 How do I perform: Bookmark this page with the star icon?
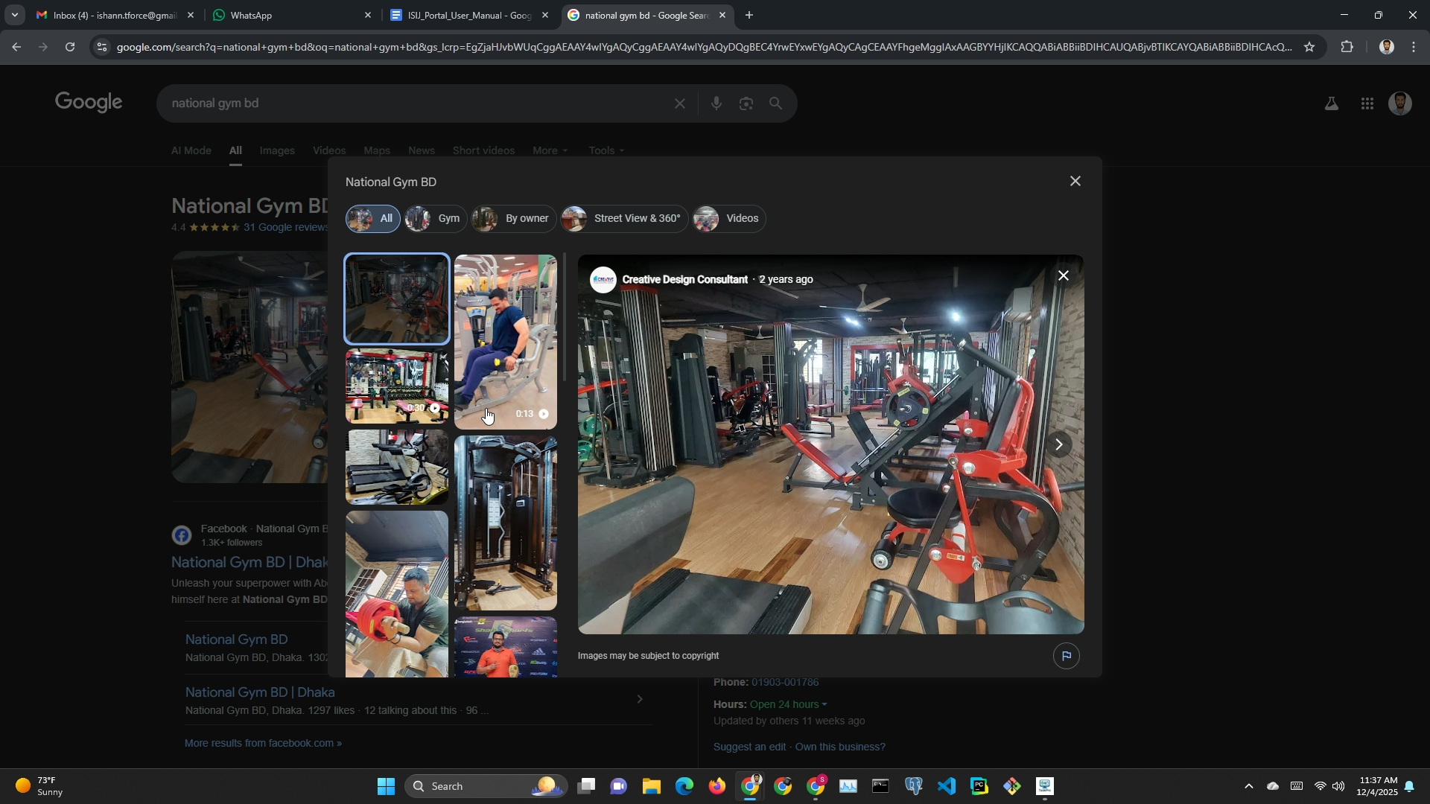tap(1309, 47)
